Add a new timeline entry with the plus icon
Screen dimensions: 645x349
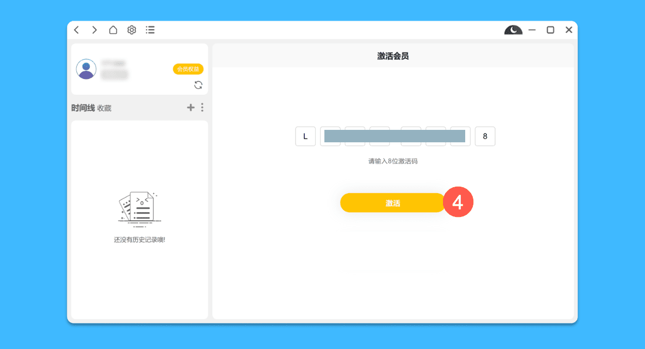pyautogui.click(x=191, y=108)
